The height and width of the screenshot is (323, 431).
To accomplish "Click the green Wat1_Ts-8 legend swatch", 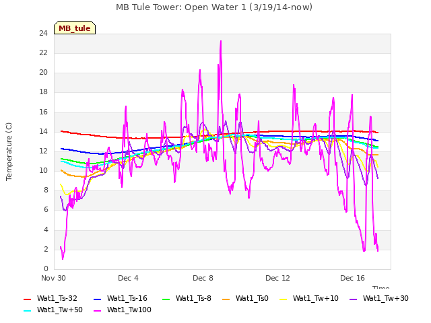I will (x=166, y=299).
